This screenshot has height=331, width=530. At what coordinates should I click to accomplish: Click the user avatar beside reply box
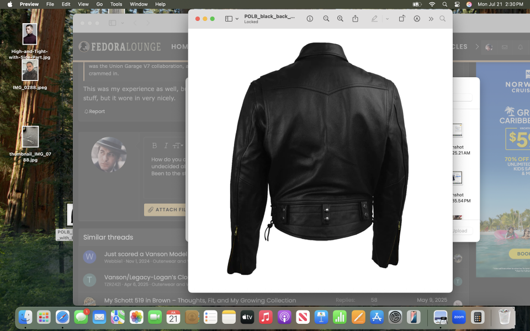[x=109, y=154]
